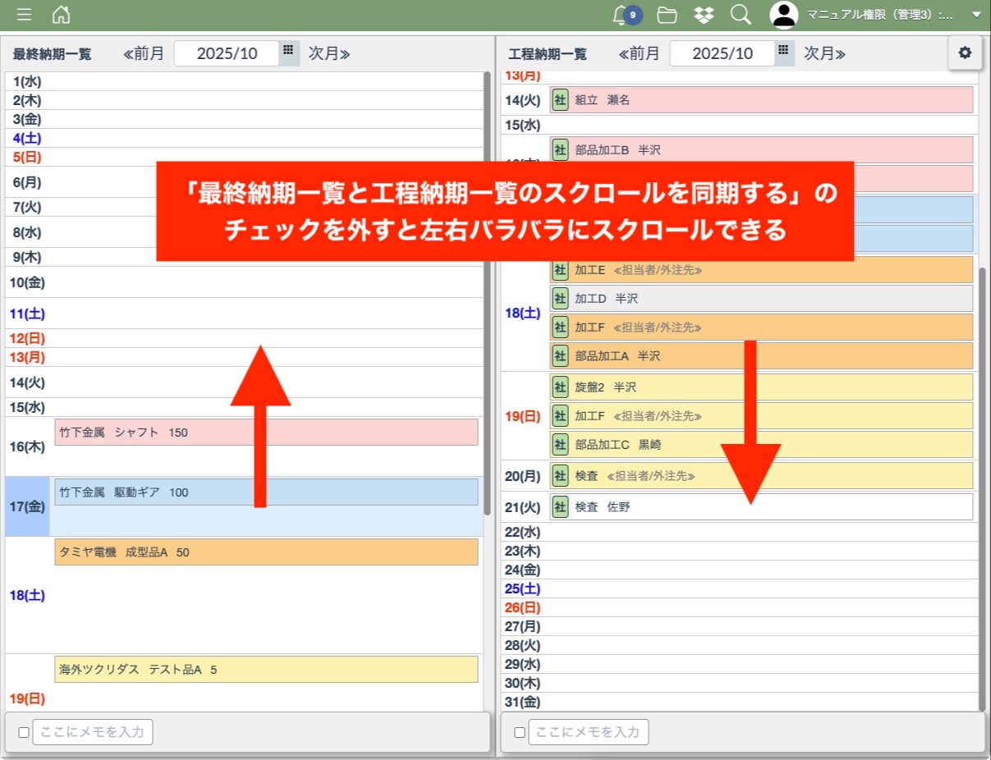Click left panel memo input field

pos(93,732)
